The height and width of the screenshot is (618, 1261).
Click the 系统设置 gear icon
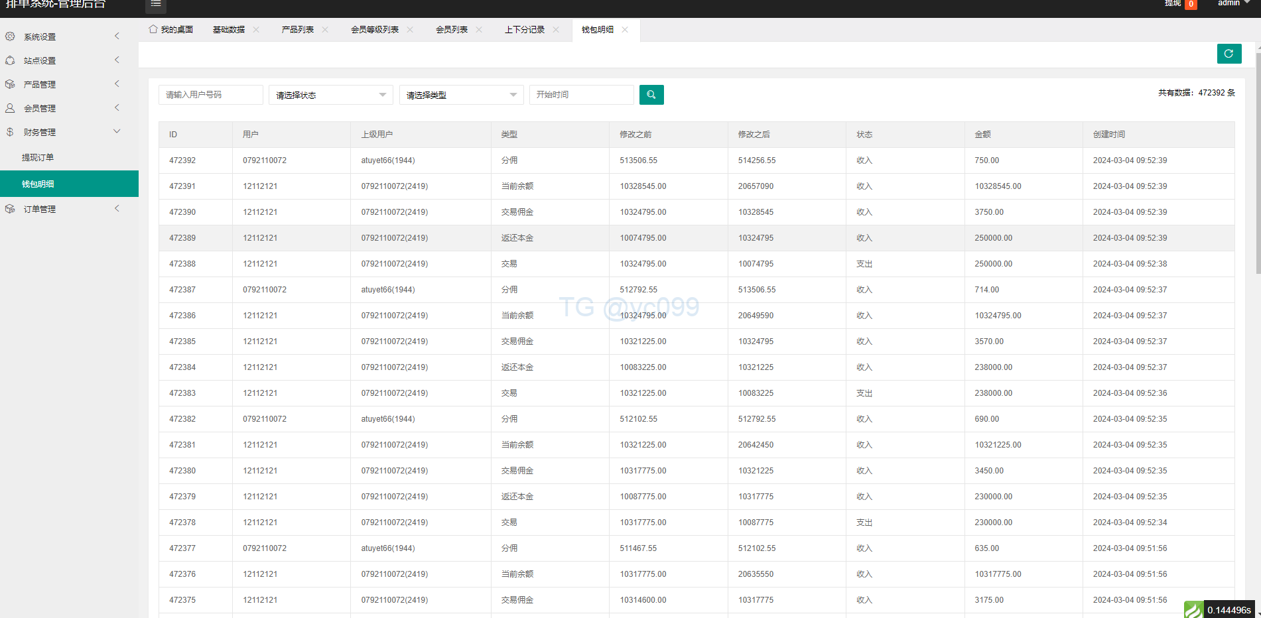10,36
